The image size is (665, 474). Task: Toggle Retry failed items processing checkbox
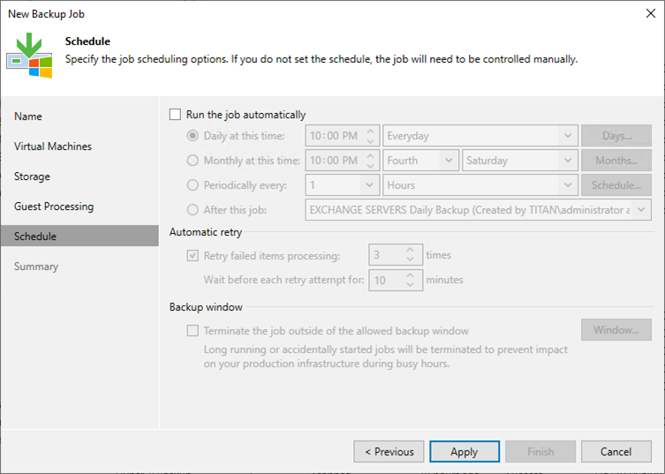[193, 256]
